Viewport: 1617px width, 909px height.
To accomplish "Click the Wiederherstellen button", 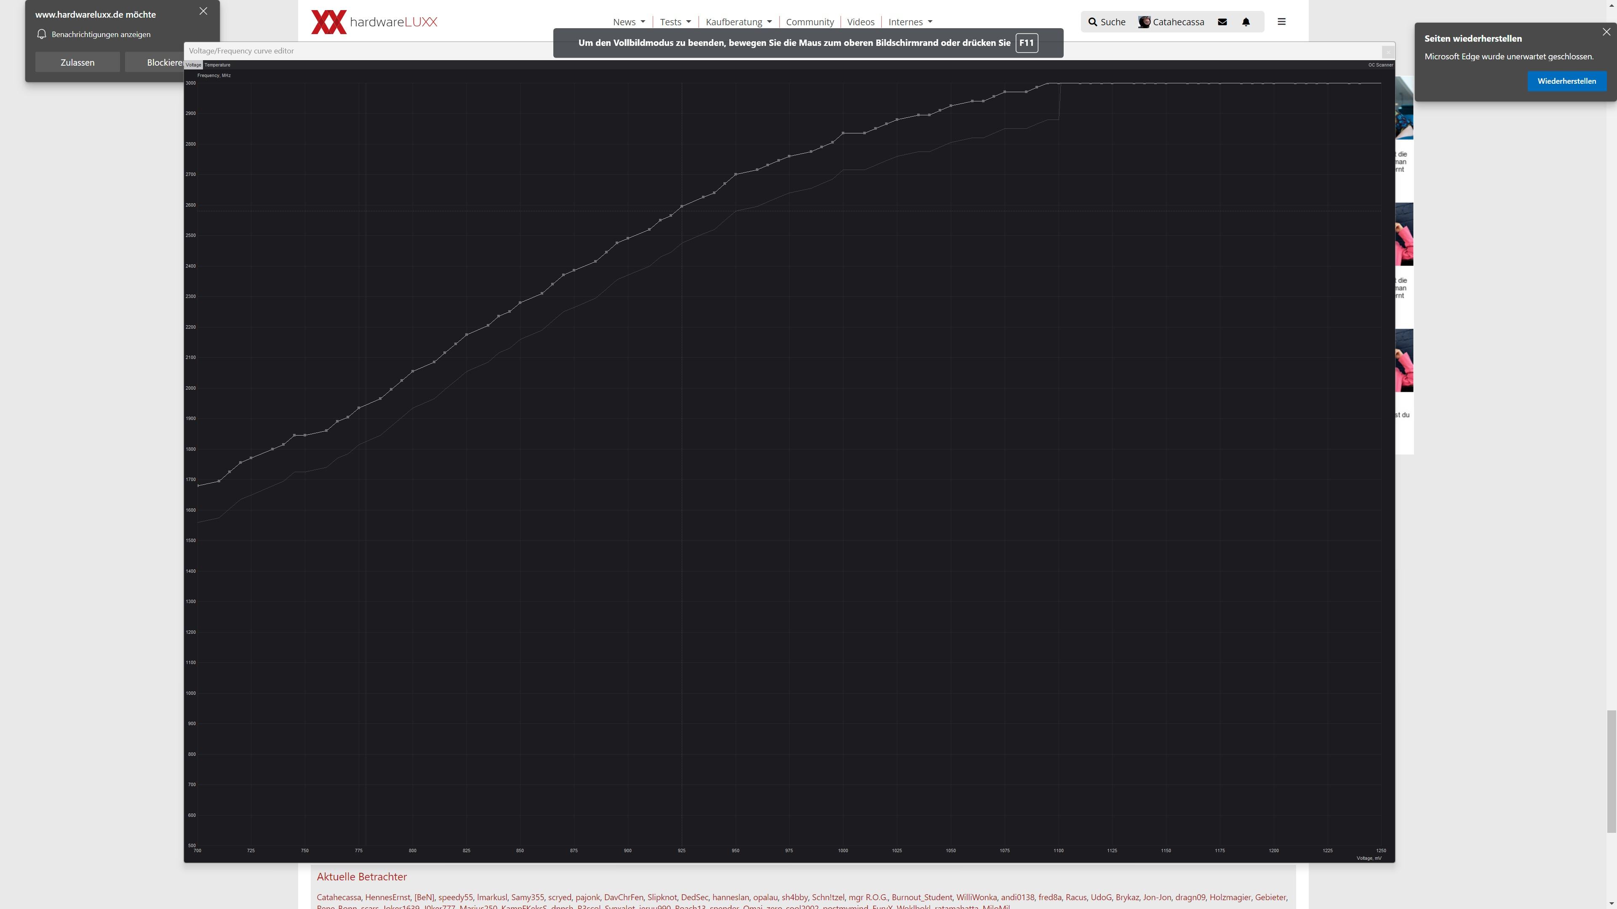I will click(x=1567, y=81).
